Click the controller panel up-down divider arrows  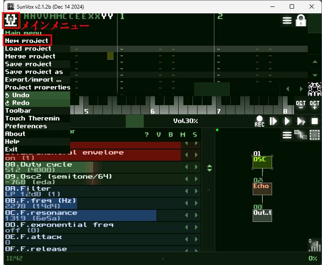tap(209, 168)
